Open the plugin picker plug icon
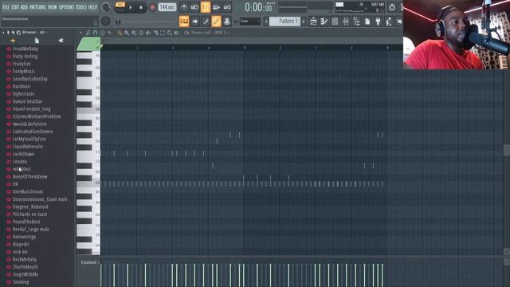The width and height of the screenshot is (510, 287). tap(378, 22)
